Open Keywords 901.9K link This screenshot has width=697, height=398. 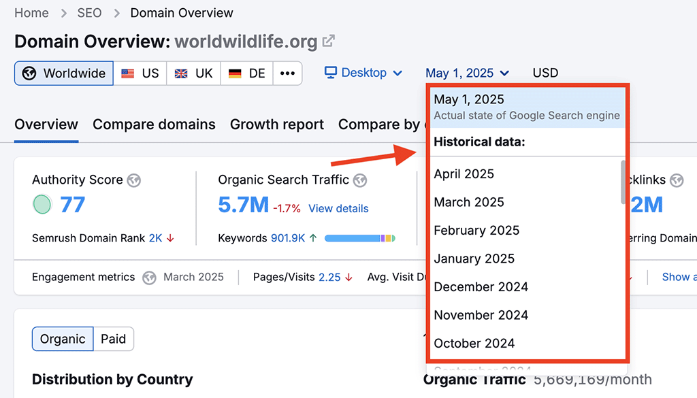tap(288, 238)
